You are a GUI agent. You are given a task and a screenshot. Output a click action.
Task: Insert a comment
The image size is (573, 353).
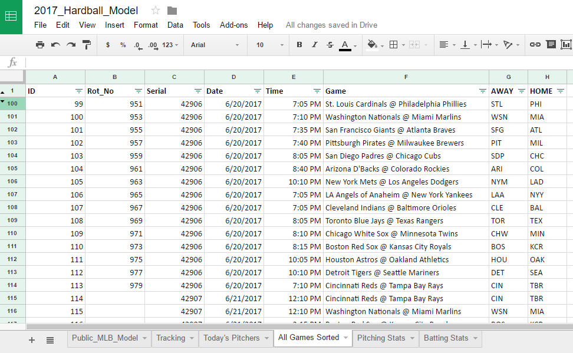click(x=551, y=45)
